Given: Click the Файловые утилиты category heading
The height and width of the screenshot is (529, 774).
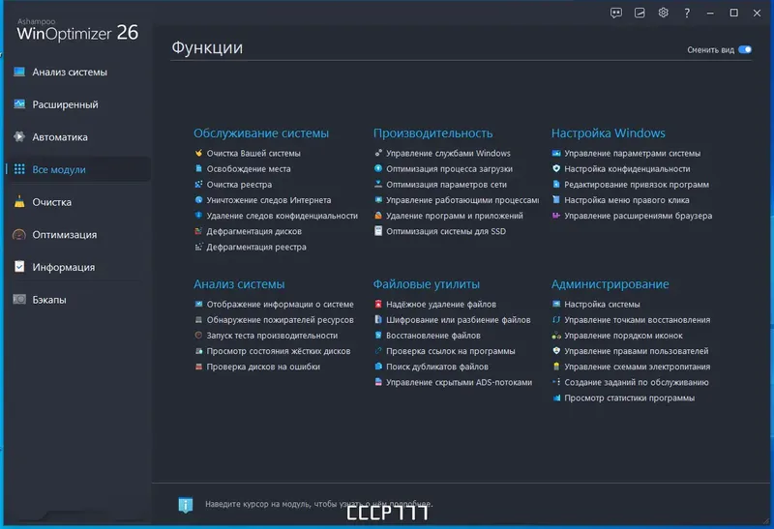Looking at the screenshot, I should click(426, 284).
